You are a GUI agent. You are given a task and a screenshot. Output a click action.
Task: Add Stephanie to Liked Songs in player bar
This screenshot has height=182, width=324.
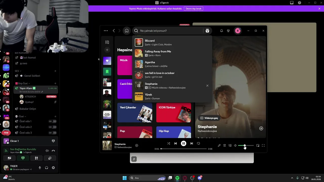point(137,145)
